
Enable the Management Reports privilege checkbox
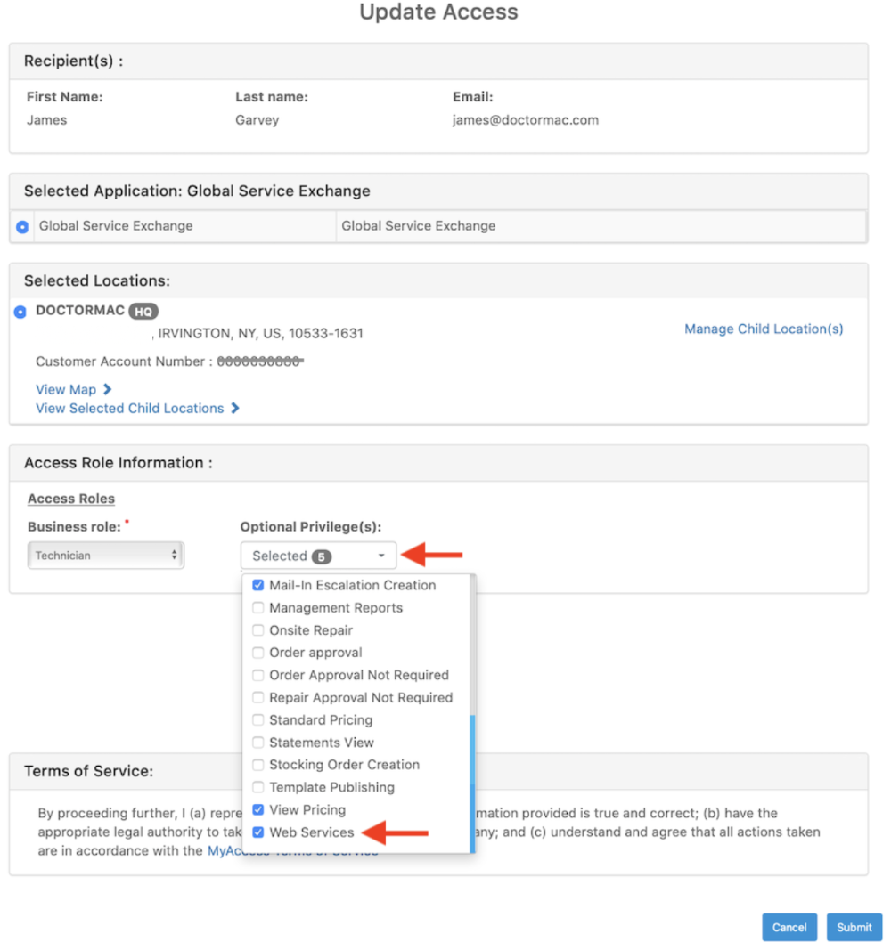tap(258, 608)
